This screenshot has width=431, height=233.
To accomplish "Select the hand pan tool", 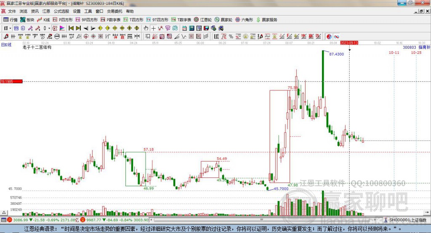I will (x=146, y=28).
